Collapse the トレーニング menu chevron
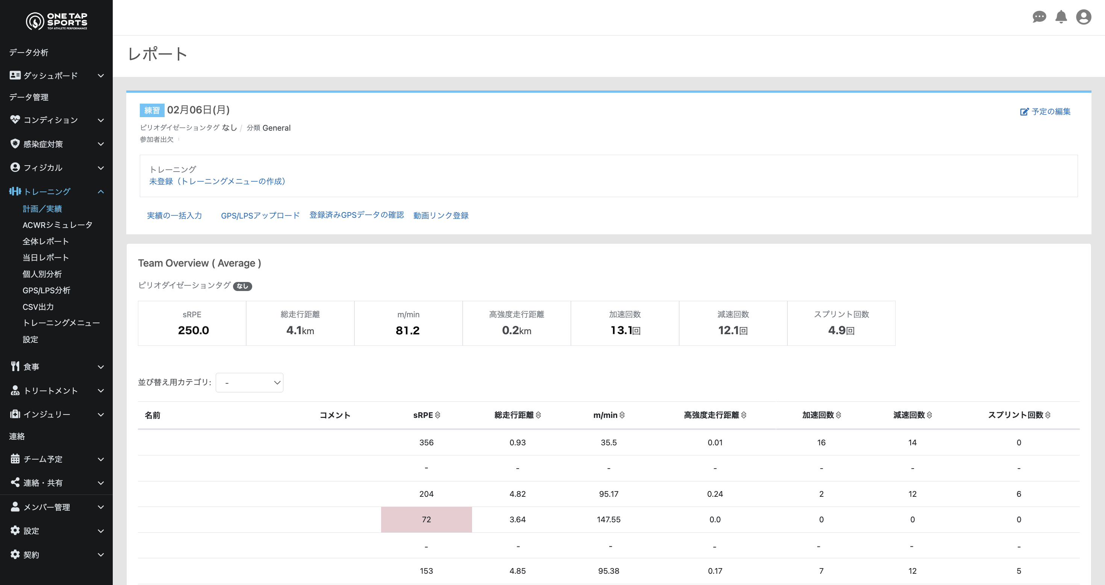This screenshot has width=1105, height=585. pyautogui.click(x=101, y=191)
